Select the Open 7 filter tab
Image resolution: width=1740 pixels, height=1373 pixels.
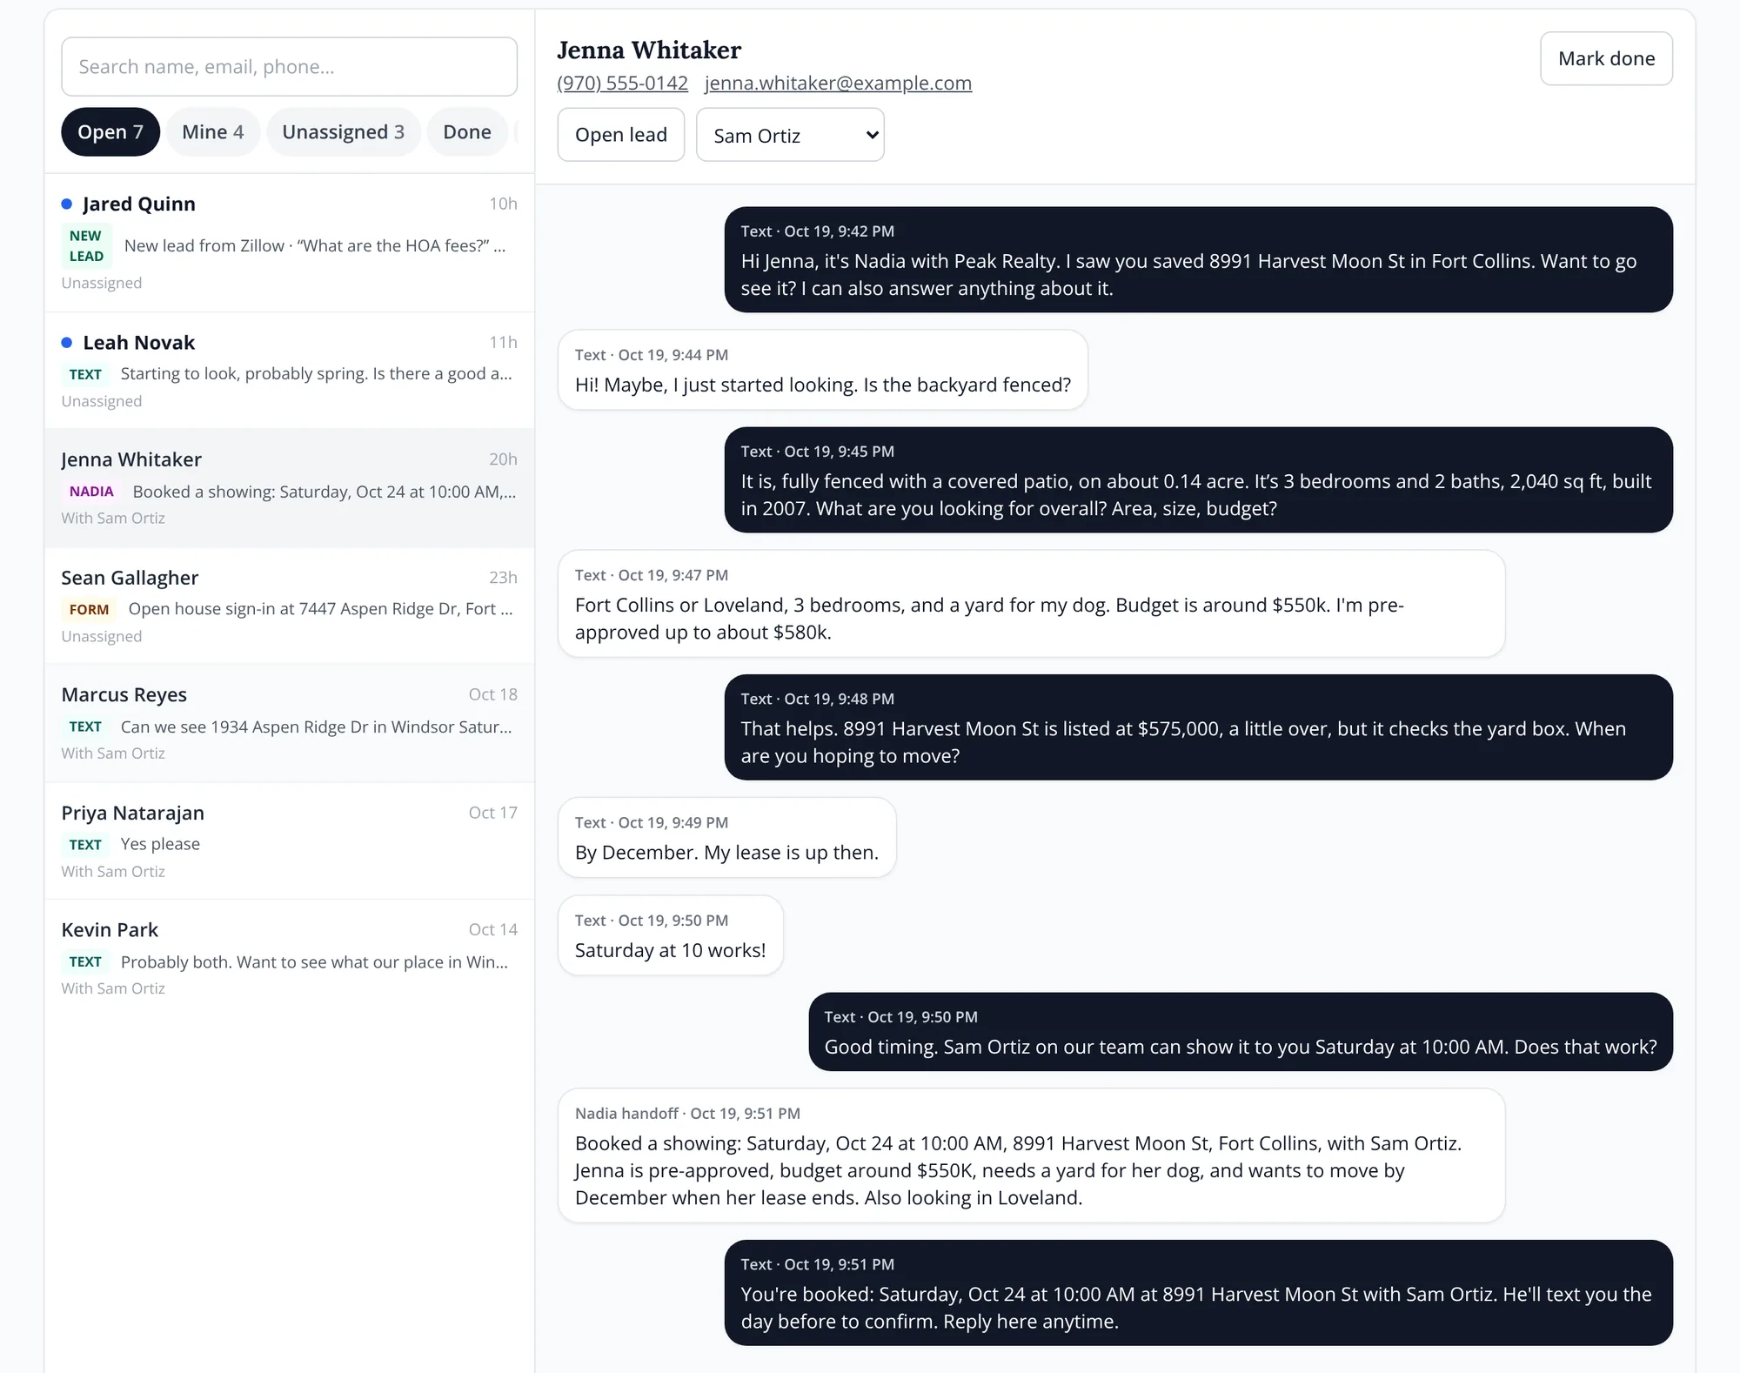(x=110, y=132)
